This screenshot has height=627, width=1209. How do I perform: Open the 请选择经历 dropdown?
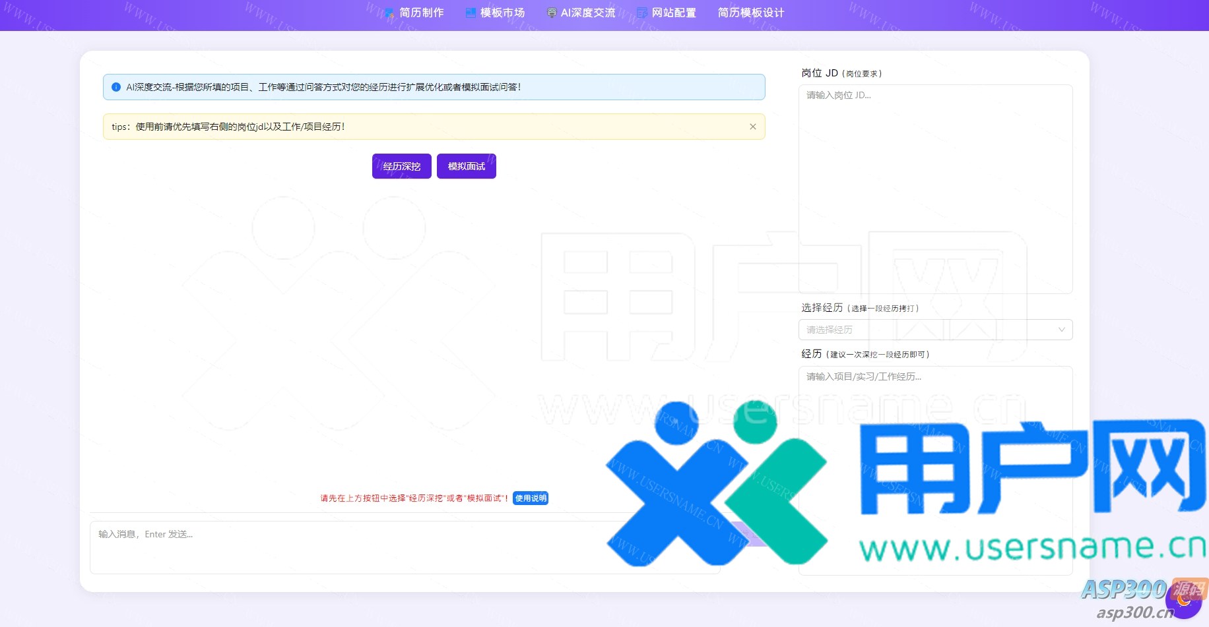924,330
